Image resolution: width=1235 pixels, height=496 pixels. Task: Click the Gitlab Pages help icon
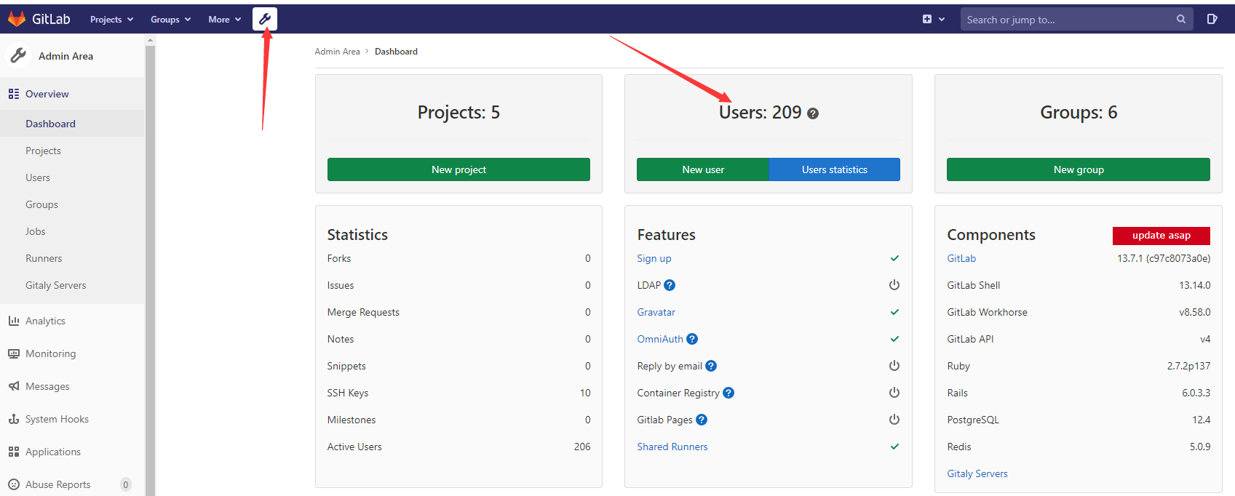pos(702,420)
